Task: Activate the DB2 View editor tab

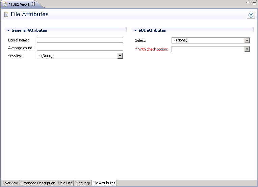Action: (18, 4)
